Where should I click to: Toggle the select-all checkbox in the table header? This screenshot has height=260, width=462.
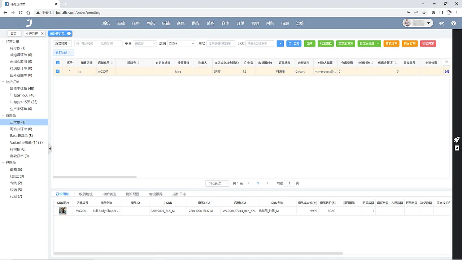click(57, 62)
